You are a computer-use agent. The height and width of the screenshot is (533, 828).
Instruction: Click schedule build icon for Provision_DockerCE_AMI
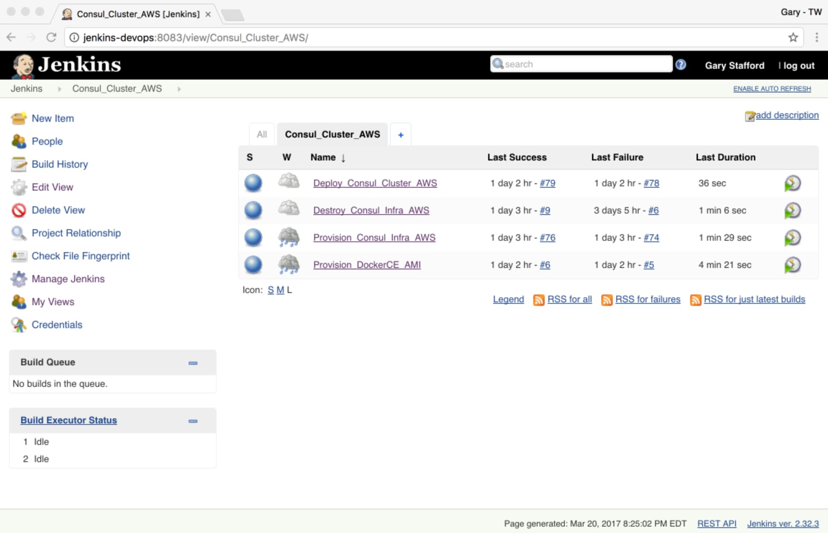(792, 265)
